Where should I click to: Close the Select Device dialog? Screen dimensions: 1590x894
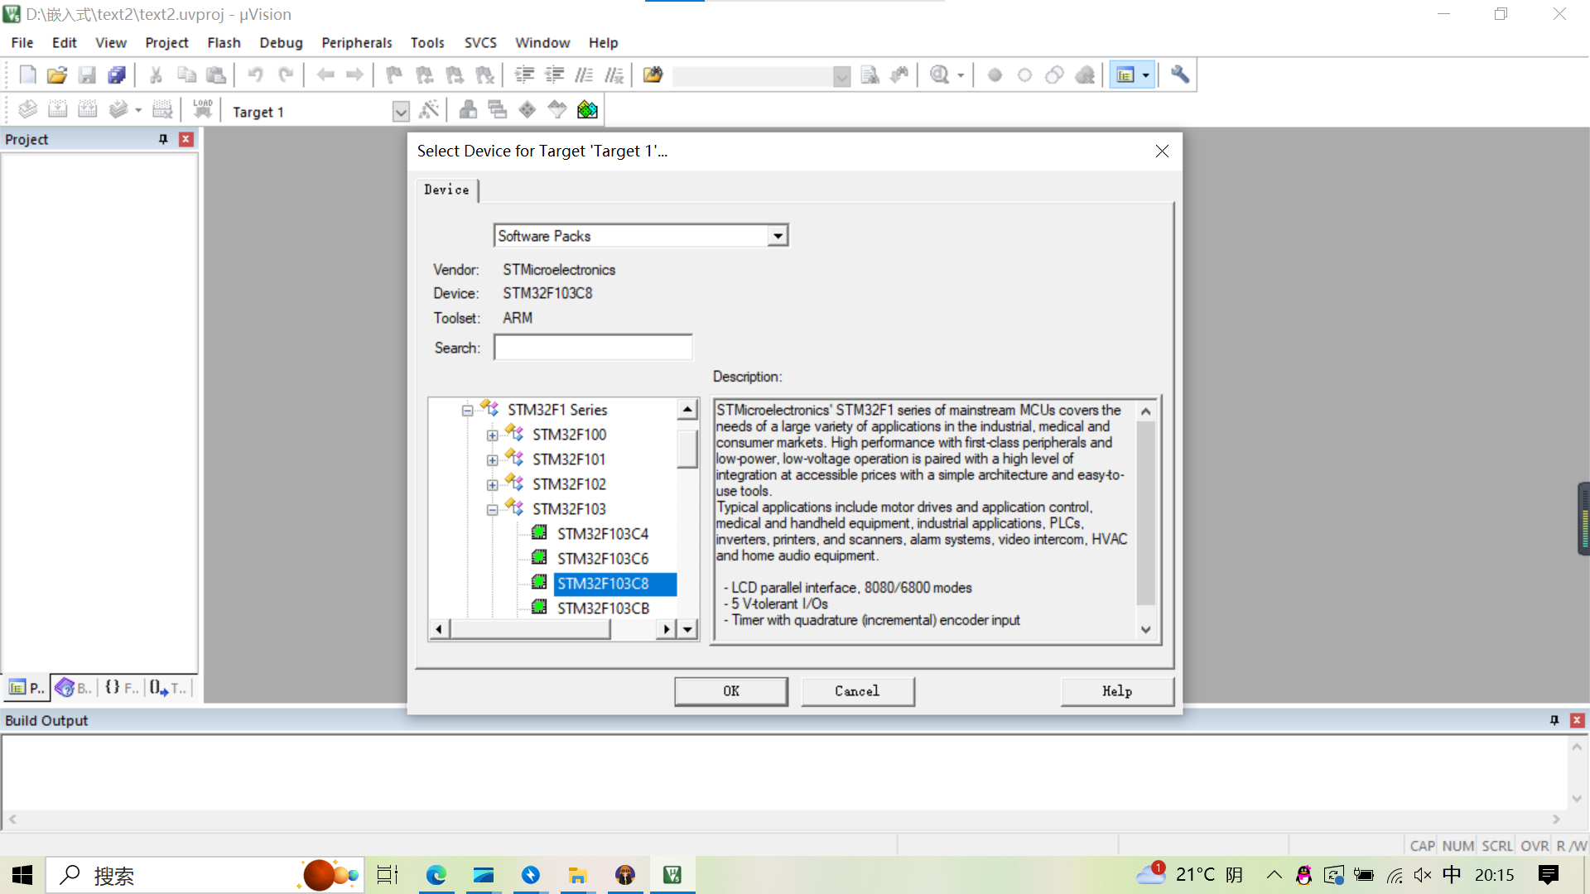[x=1162, y=151]
